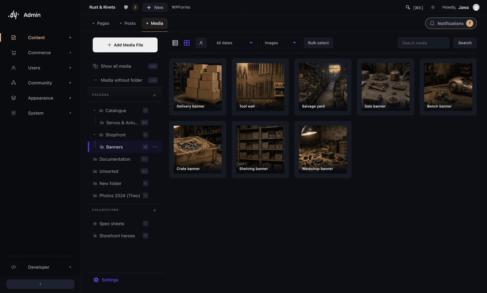This screenshot has width=487, height=293.
Task: Click the Community sidebar icon
Action: pyautogui.click(x=14, y=83)
